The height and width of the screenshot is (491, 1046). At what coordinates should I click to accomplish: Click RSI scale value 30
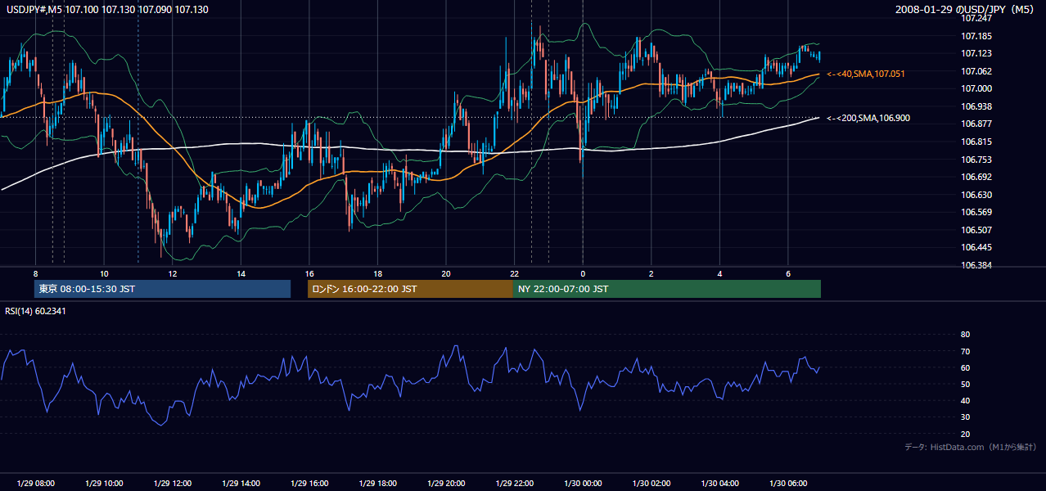pyautogui.click(x=965, y=417)
